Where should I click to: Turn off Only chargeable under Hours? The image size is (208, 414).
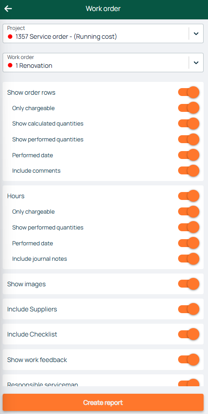(189, 212)
